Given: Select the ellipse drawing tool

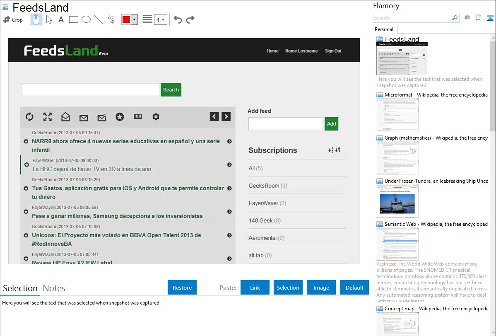Looking at the screenshot, I should (86, 19).
